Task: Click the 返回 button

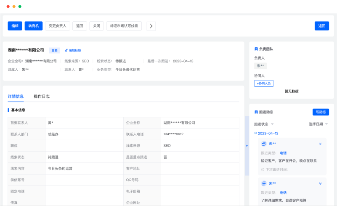Action: (322, 26)
